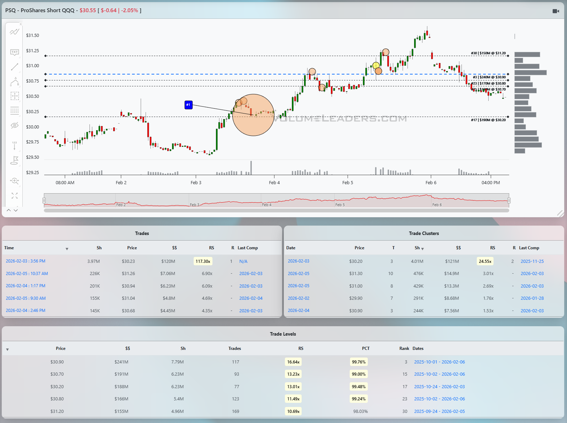
Task: Click the 99.76% PCT cell in Trade Levels
Action: pyautogui.click(x=359, y=362)
